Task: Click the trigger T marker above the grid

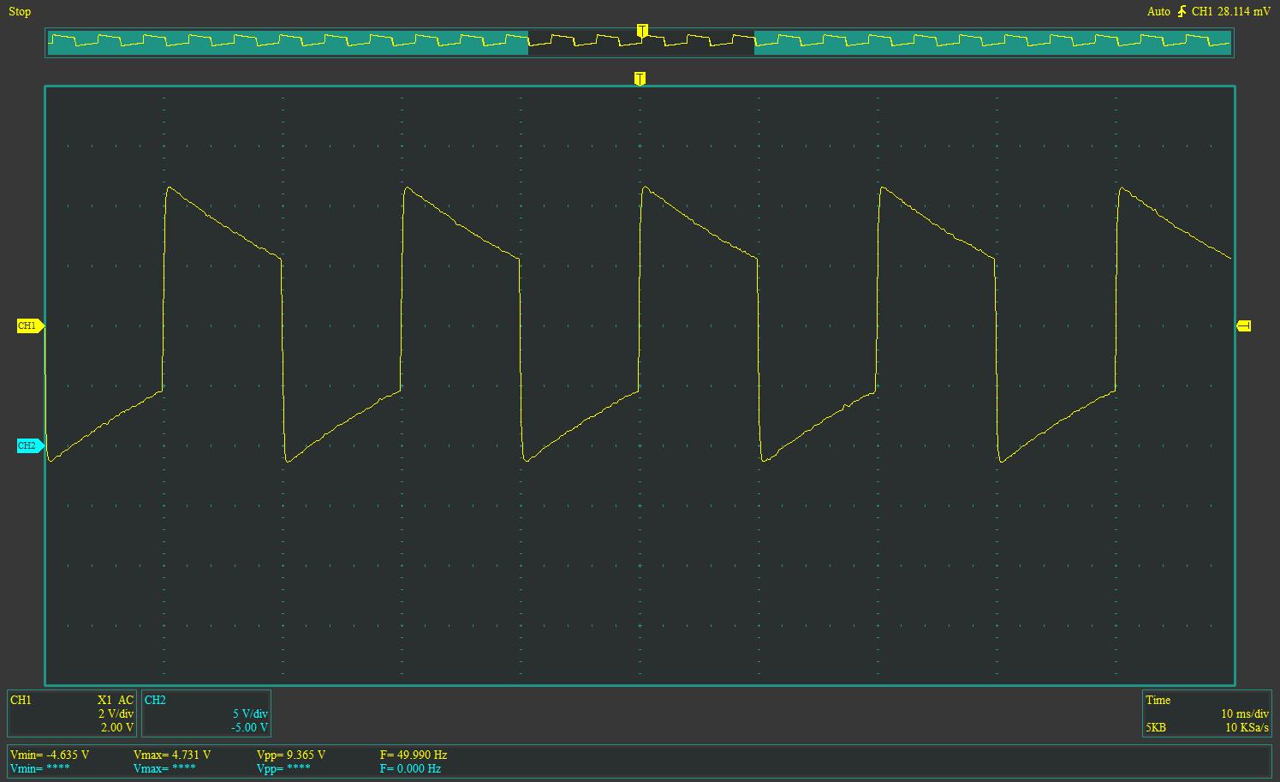Action: (x=640, y=79)
